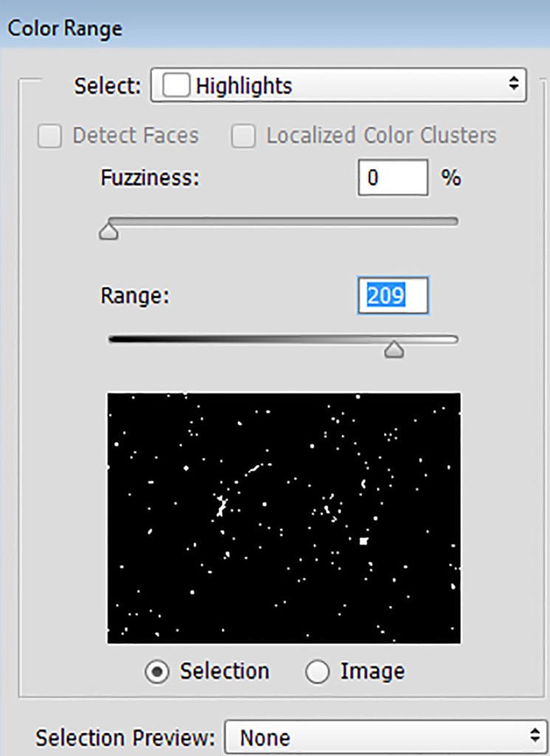Viewport: 550px width, 756px height.
Task: Choose the Image radio button
Action: tap(317, 672)
